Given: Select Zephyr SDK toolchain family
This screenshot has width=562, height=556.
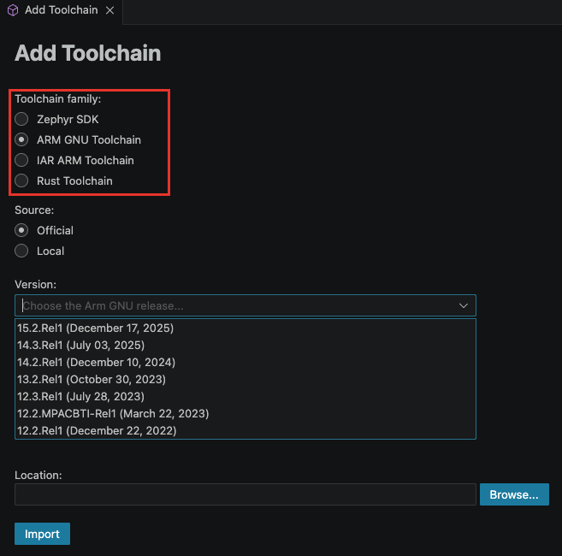Looking at the screenshot, I should 21,119.
